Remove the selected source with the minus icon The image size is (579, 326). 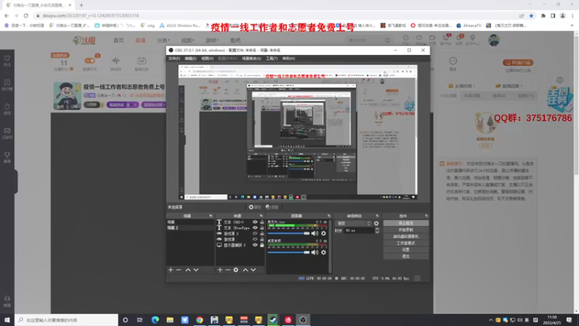point(228,269)
